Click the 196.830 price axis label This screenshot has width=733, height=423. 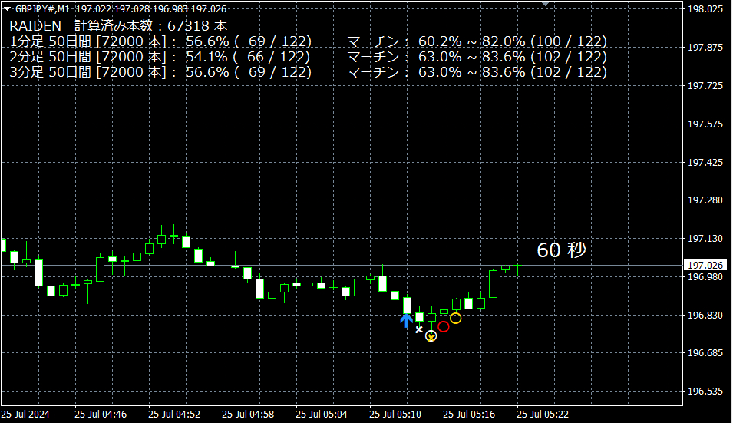(x=705, y=316)
